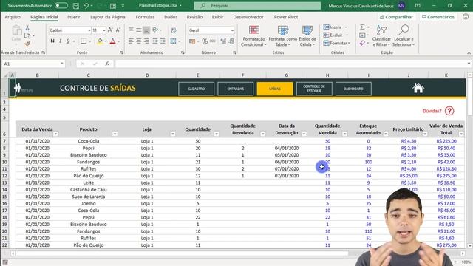Image resolution: width=473 pixels, height=266 pixels.
Task: Click the Wrap Text icon
Action: click(x=174, y=30)
